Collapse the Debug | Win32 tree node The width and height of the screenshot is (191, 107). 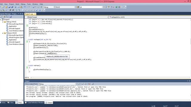click(x=3, y=22)
